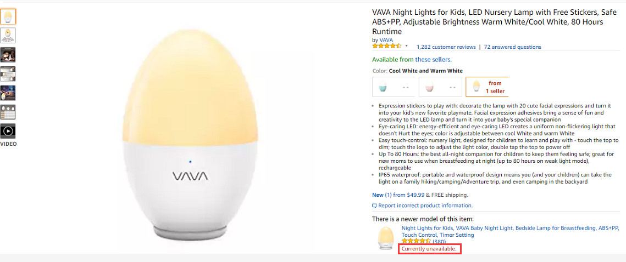Select the warm white 'from 1 seller' swatch
The width and height of the screenshot is (626, 262).
pos(487,87)
